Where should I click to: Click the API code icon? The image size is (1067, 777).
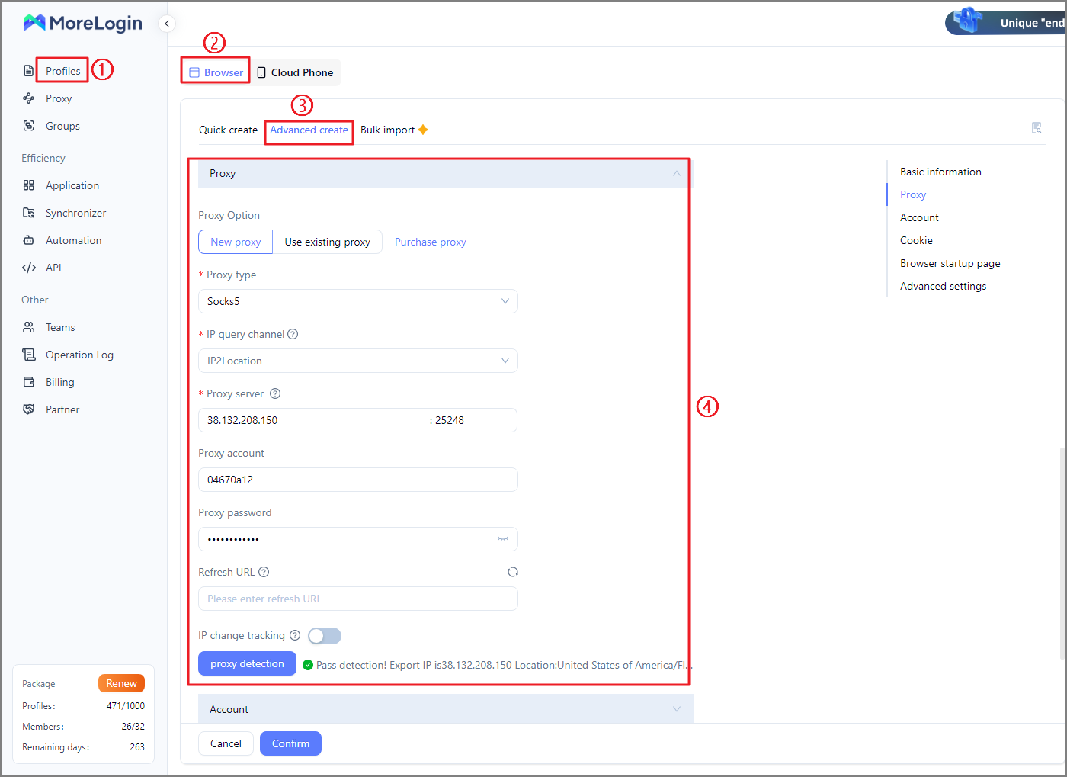pos(28,268)
